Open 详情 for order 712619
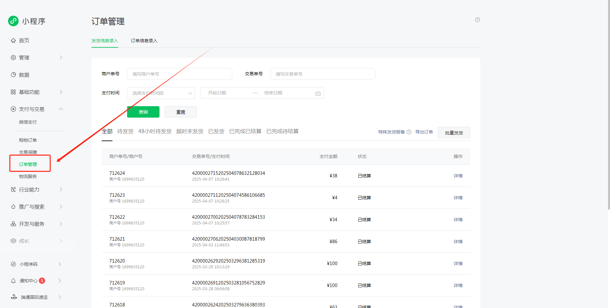 pos(458,285)
